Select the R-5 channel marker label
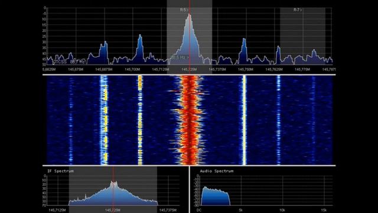The width and height of the screenshot is (378, 213). pyautogui.click(x=184, y=10)
